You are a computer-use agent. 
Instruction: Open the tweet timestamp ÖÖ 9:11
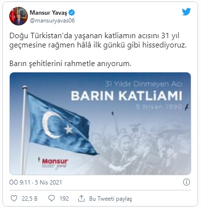click(x=20, y=183)
